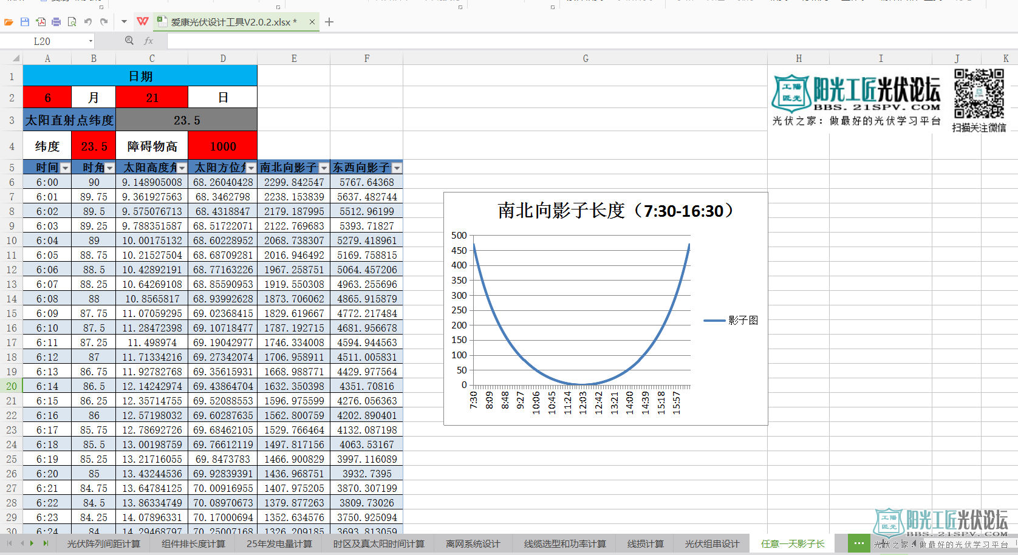The image size is (1018, 555).
Task: Open the 时角 column filter dropdown
Action: tap(110, 168)
